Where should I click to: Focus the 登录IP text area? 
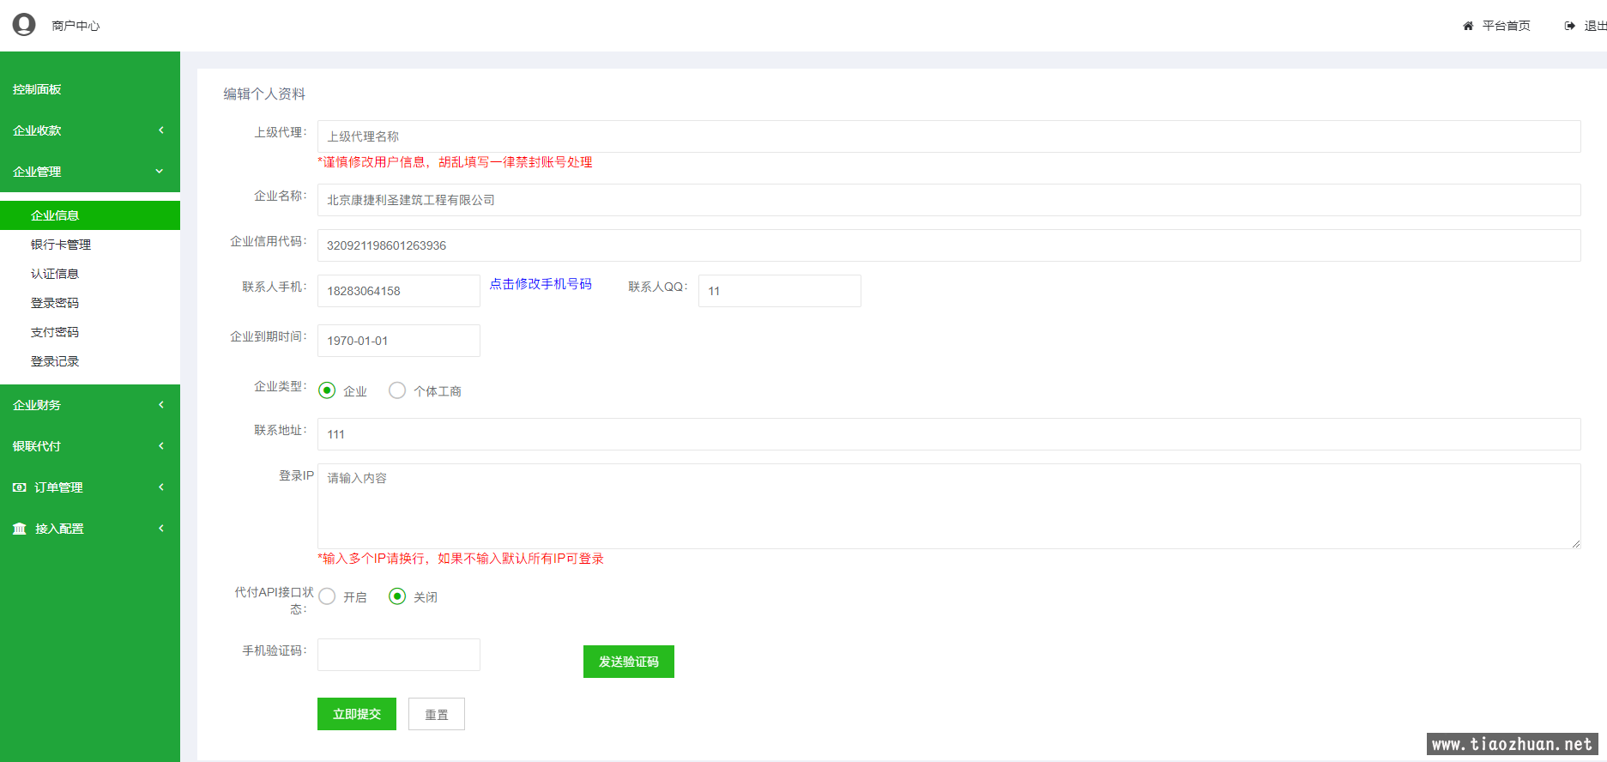(x=949, y=506)
